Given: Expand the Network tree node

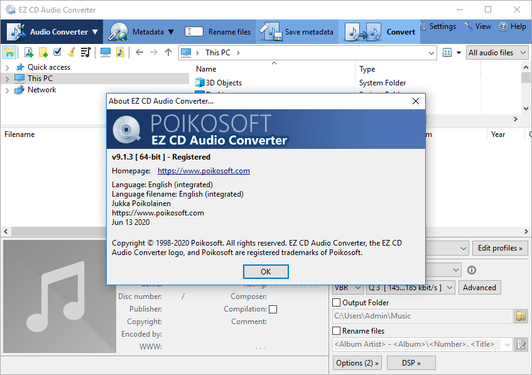Looking at the screenshot, I should coord(7,90).
